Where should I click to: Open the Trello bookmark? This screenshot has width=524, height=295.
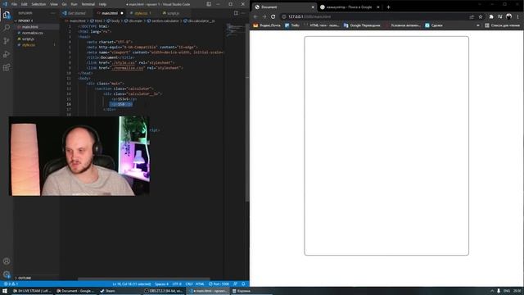pyautogui.click(x=292, y=25)
